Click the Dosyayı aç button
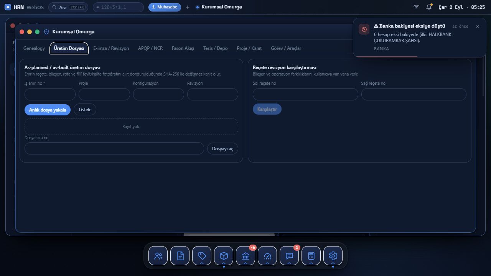 [222, 149]
